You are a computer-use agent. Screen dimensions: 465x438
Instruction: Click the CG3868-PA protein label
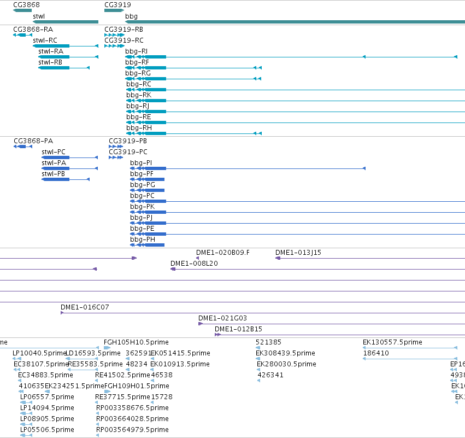tap(33, 141)
